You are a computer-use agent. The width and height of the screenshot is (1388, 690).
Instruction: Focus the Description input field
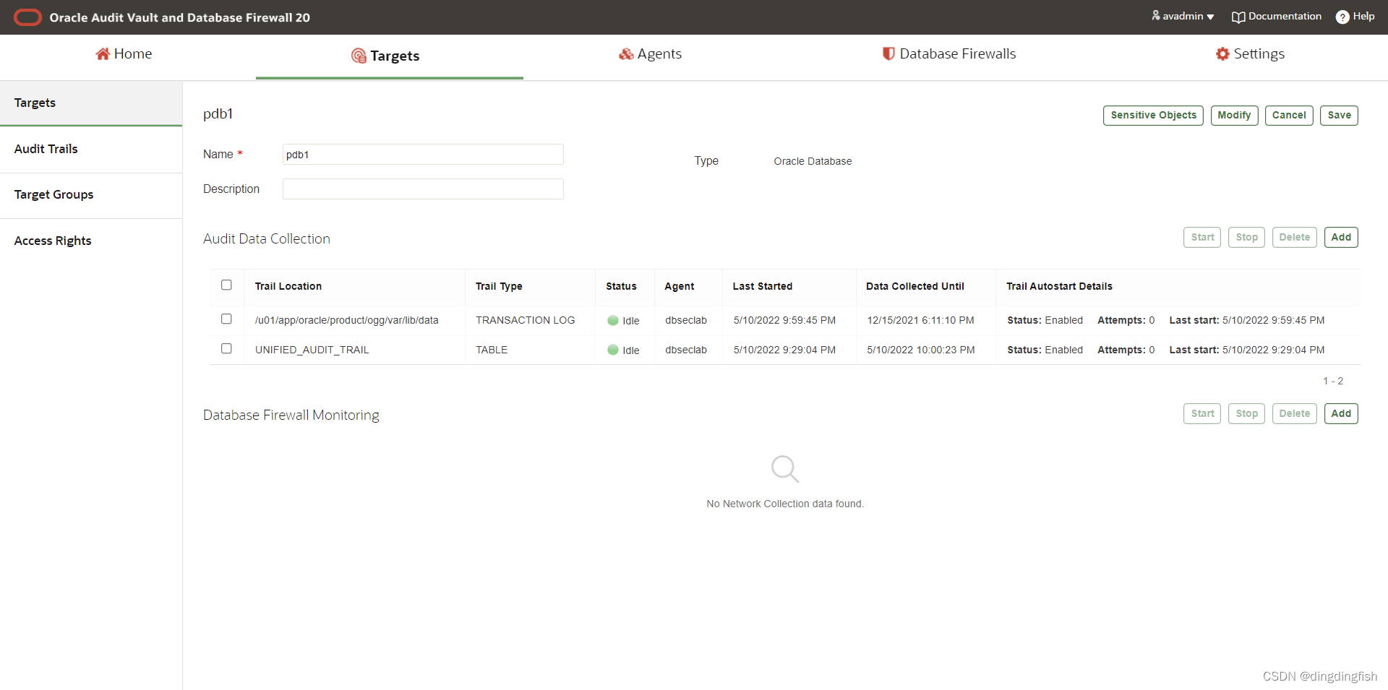[x=423, y=189]
